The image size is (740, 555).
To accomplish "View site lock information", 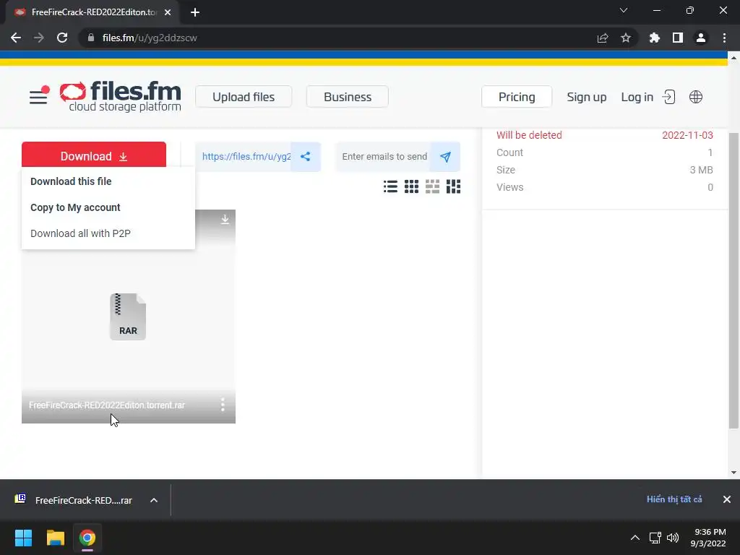I will (x=91, y=38).
